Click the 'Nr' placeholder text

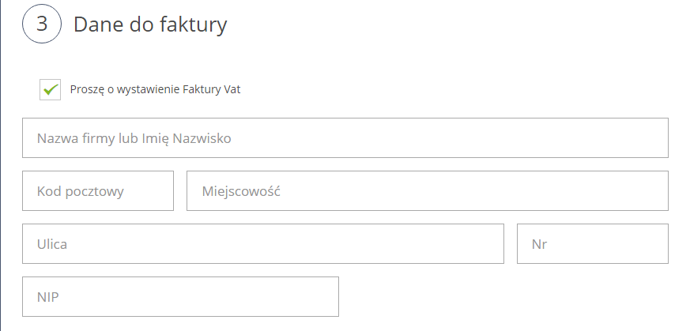coord(540,244)
